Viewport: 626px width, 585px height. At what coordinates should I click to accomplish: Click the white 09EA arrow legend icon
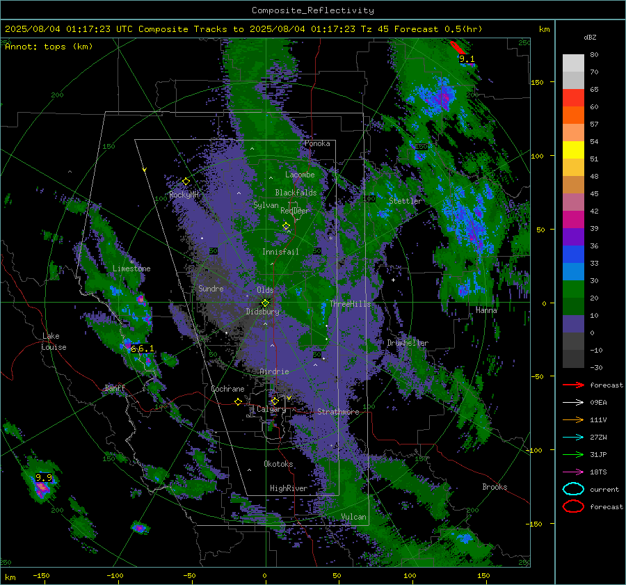click(x=573, y=403)
